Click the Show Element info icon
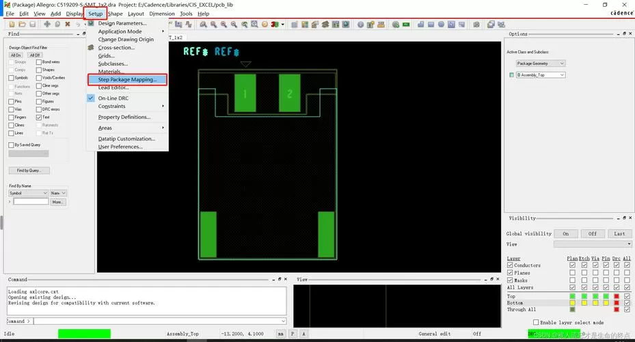 point(360,25)
